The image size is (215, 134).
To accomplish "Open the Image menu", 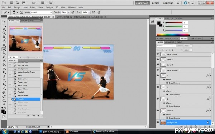I will pos(17,8).
